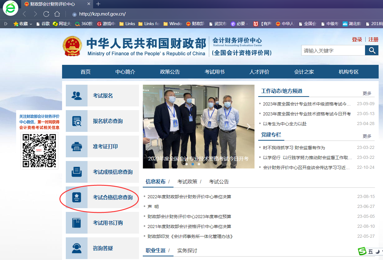Select the second carousel indicator dot

click(192, 164)
